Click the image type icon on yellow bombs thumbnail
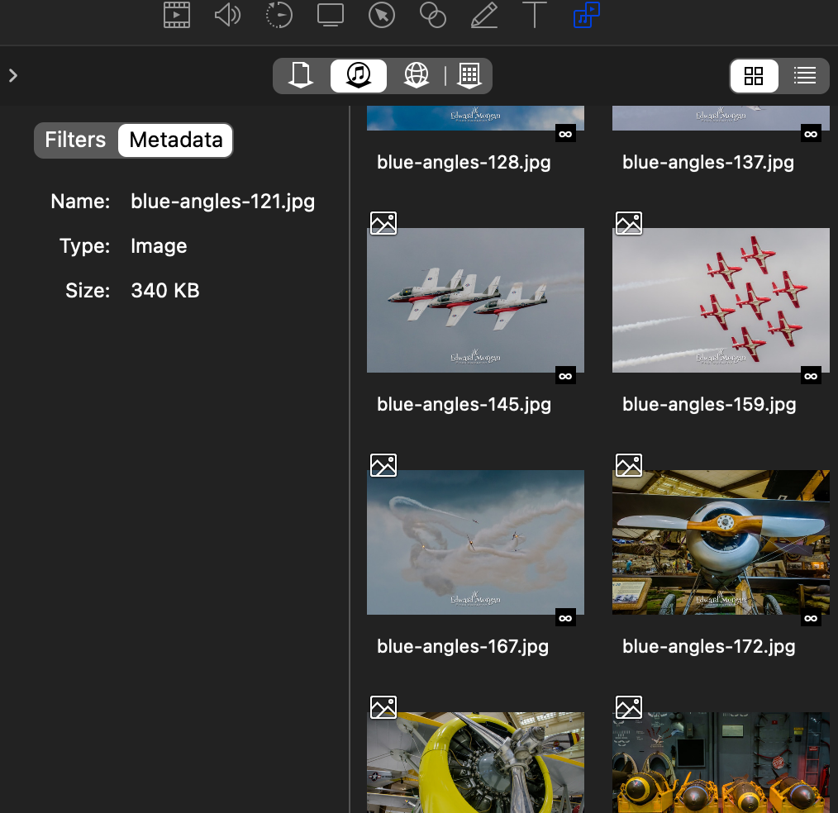This screenshot has width=838, height=813. coord(628,707)
